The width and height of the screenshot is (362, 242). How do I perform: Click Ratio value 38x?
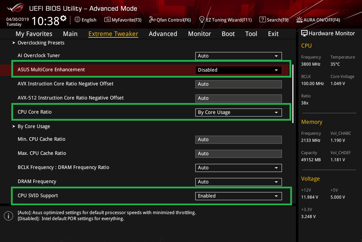point(305,103)
